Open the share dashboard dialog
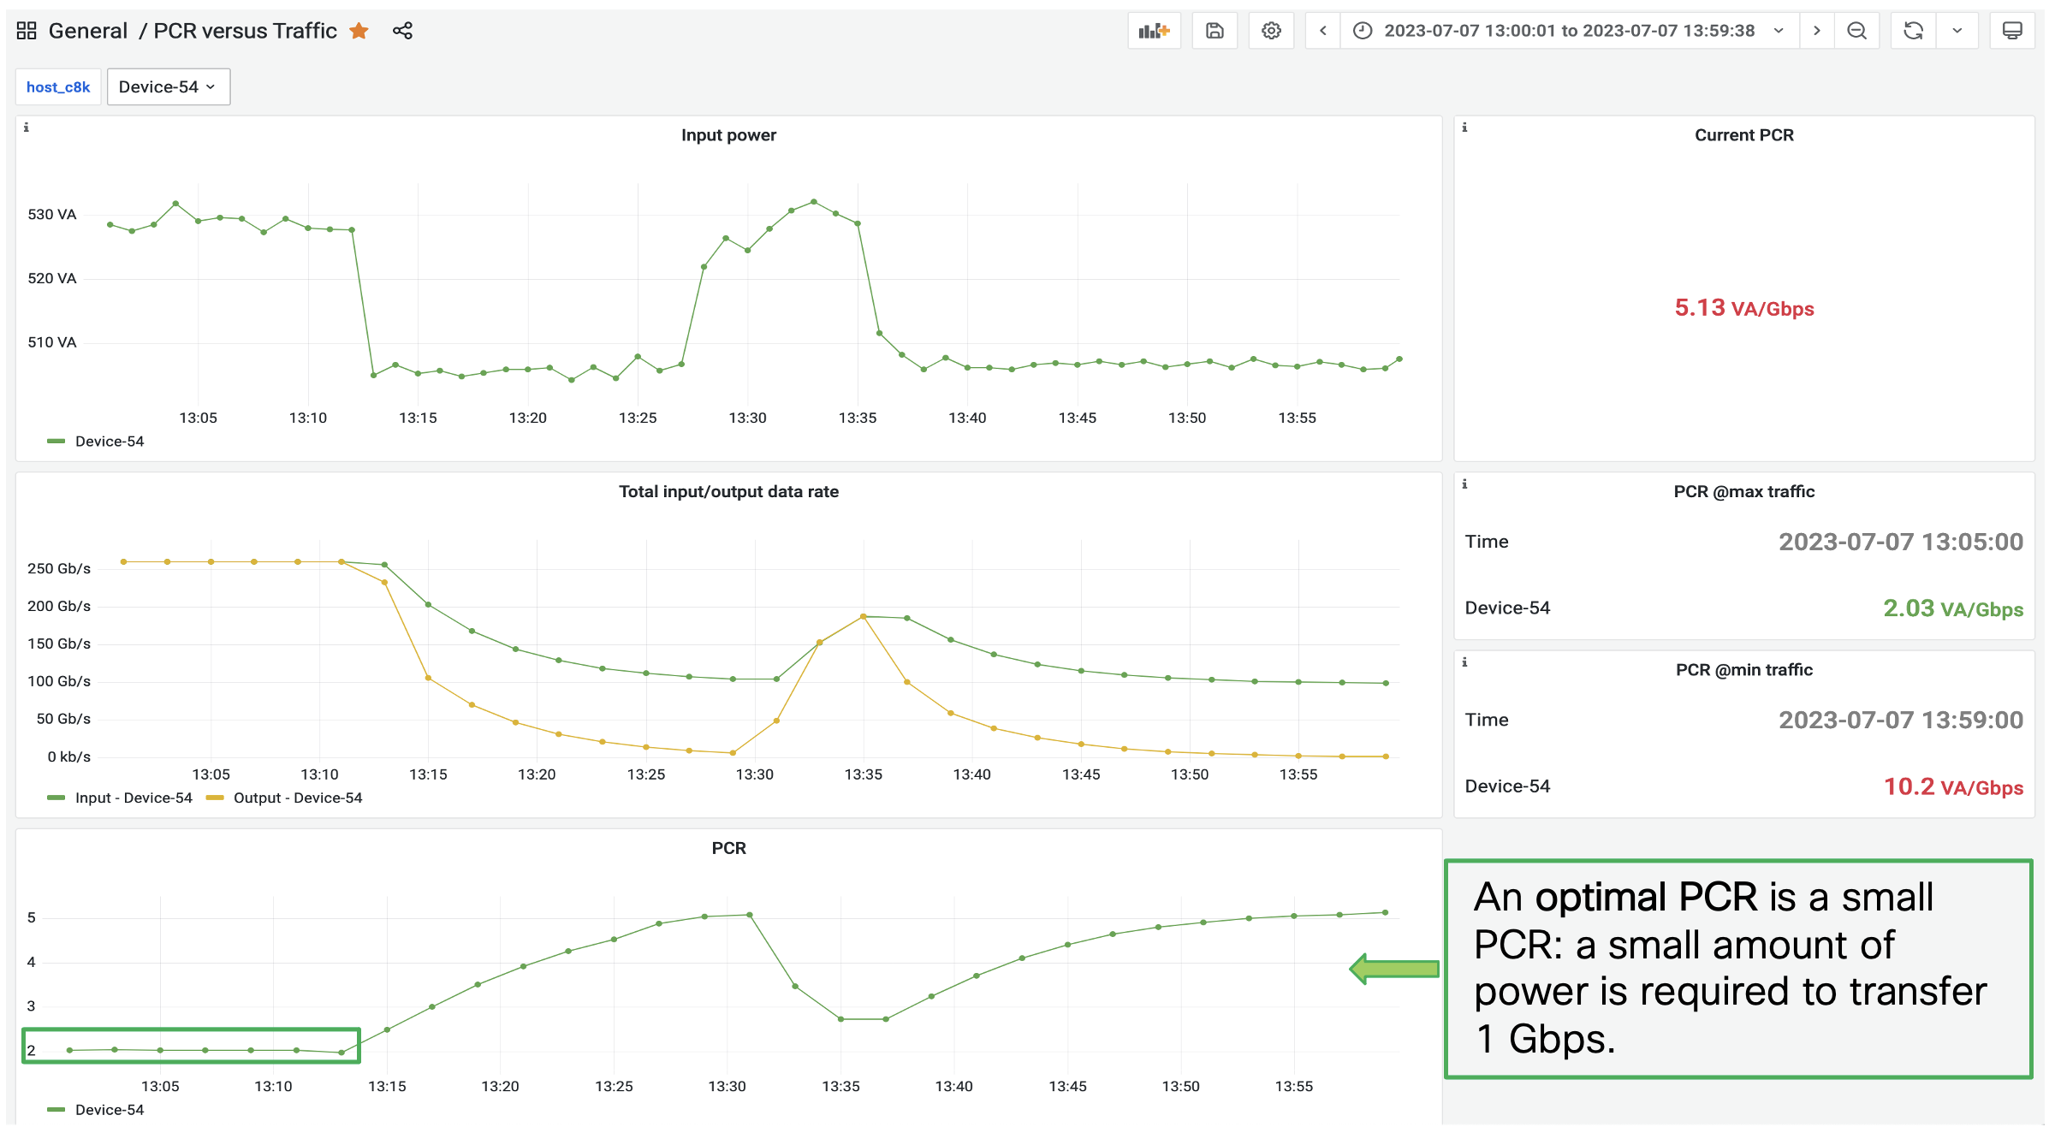2049x1133 pixels. 402,31
